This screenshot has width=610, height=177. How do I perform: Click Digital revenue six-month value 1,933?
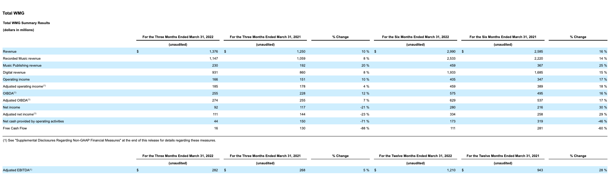pyautogui.click(x=451, y=72)
